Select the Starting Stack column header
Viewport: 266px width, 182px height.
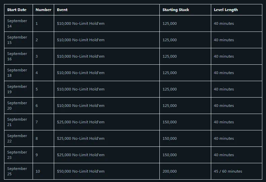coord(176,10)
